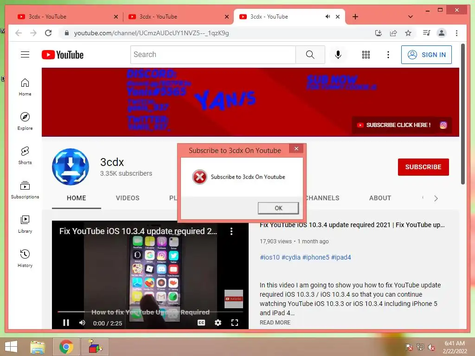Select the HOME channel tab
Screen dimensions: 475x356
(x=77, y=198)
